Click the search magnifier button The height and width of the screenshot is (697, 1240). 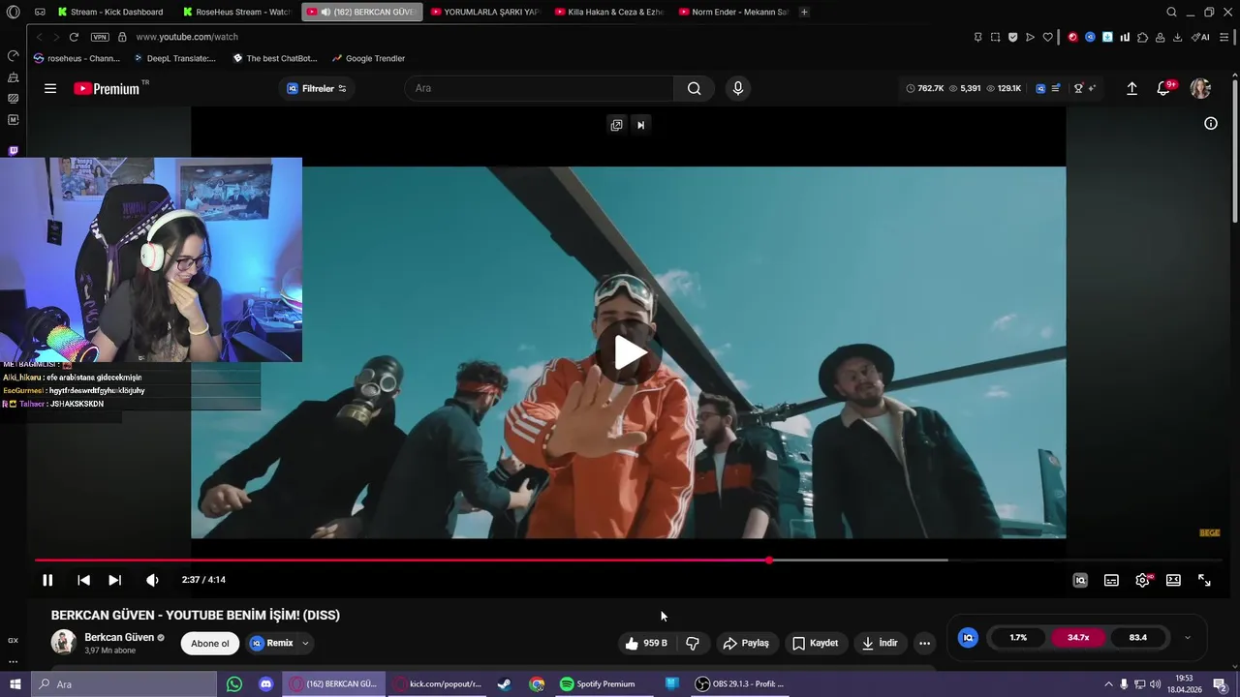click(x=695, y=88)
